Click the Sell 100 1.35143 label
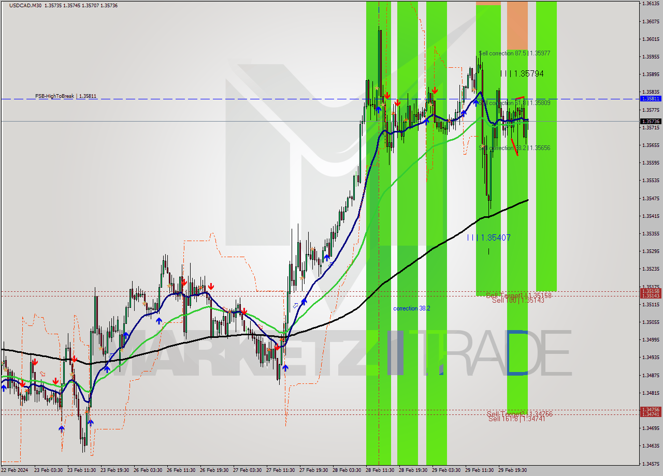This screenshot has height=476, width=663. [x=518, y=300]
